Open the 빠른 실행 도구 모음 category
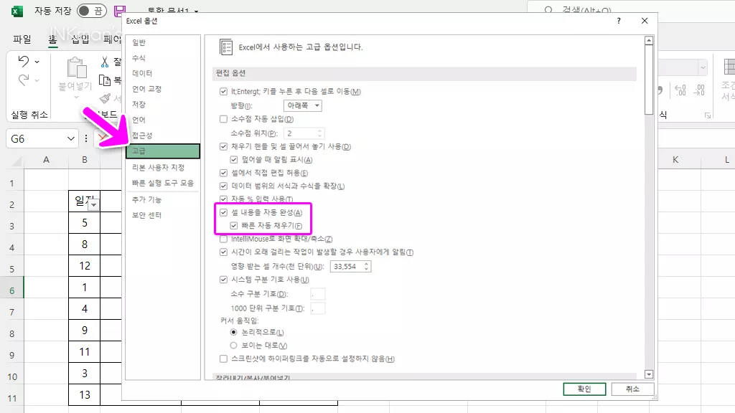 click(163, 183)
